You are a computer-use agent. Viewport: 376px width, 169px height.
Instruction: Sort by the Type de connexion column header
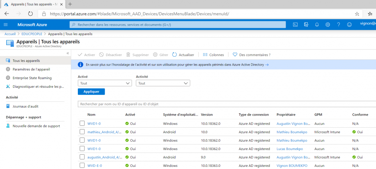pos(254,114)
